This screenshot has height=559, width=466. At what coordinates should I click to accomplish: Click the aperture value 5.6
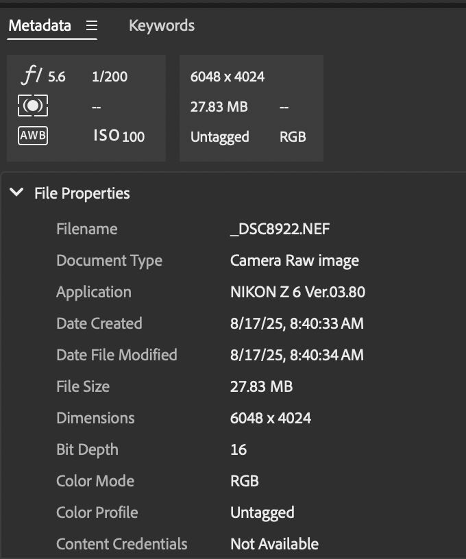click(57, 77)
